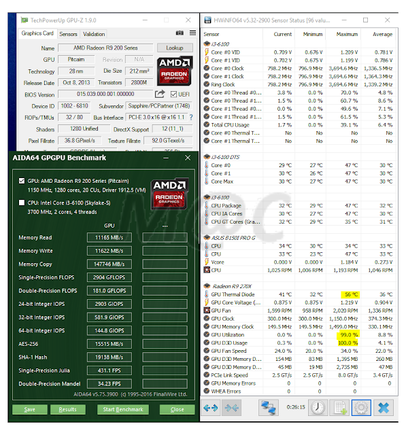Viewport: 406px width, 435px height.
Task: Click the HWiNFO64 title bar app icon
Action: 207,20
